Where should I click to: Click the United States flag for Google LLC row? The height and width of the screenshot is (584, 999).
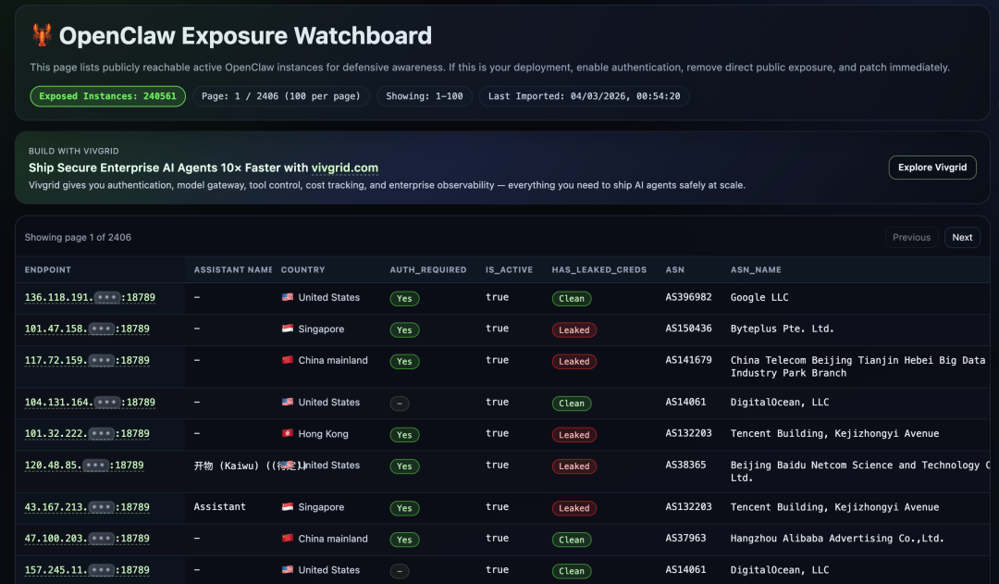287,298
